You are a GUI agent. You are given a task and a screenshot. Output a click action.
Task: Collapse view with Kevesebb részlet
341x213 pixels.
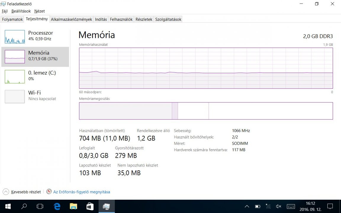[x=26, y=192]
